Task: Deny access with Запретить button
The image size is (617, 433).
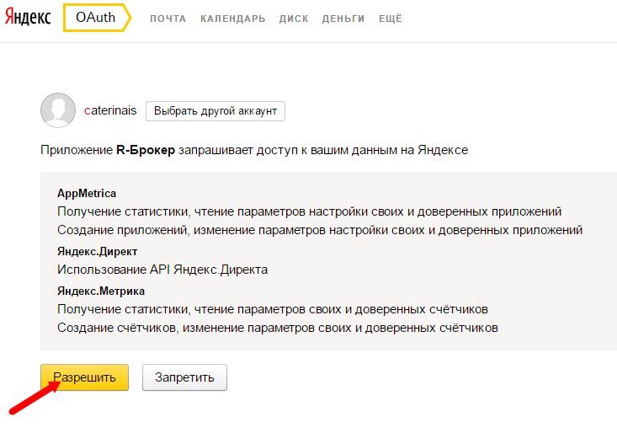Action: (184, 377)
